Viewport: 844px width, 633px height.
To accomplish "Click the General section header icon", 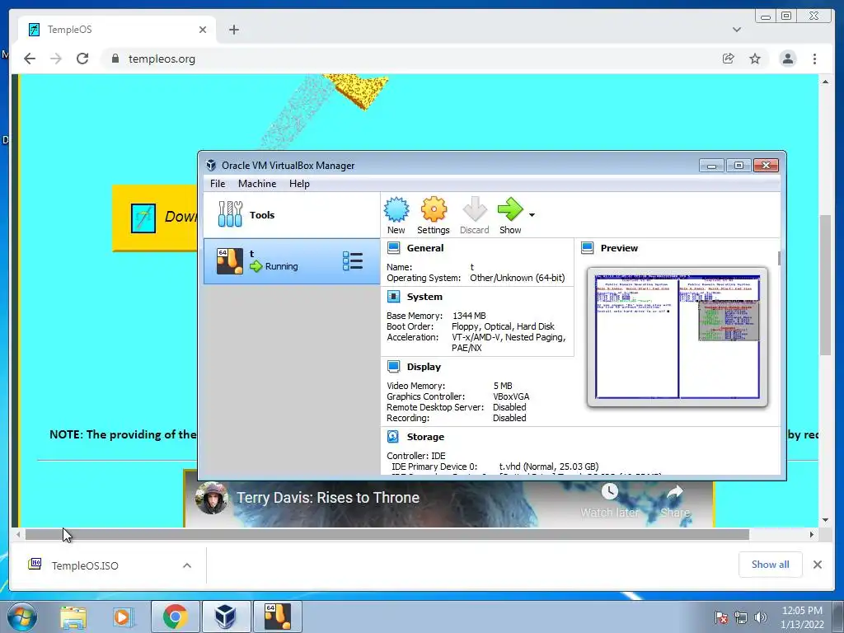I will tap(393, 247).
